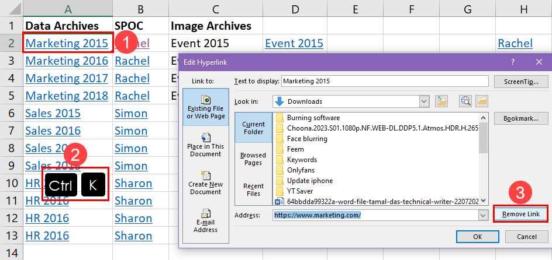Choose Create New Document link type
This screenshot has width=552, height=260.
coord(206,183)
